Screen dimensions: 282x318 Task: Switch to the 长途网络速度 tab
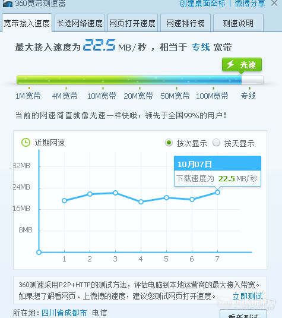tap(80, 23)
